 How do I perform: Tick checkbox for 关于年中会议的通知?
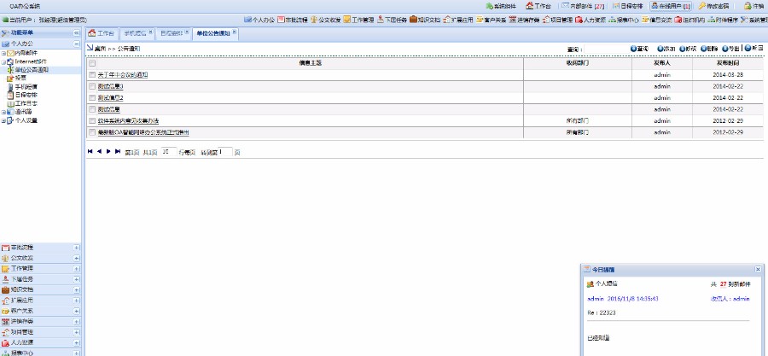pyautogui.click(x=91, y=74)
